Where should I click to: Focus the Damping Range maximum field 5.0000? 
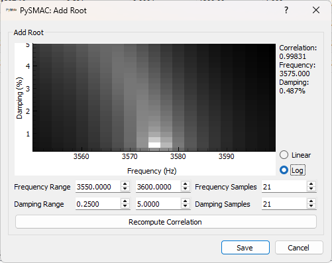pyautogui.click(x=158, y=204)
